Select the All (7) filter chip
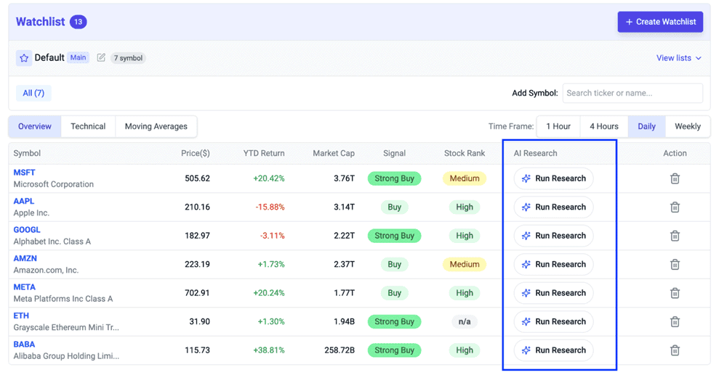Image resolution: width=727 pixels, height=375 pixels. coord(33,93)
